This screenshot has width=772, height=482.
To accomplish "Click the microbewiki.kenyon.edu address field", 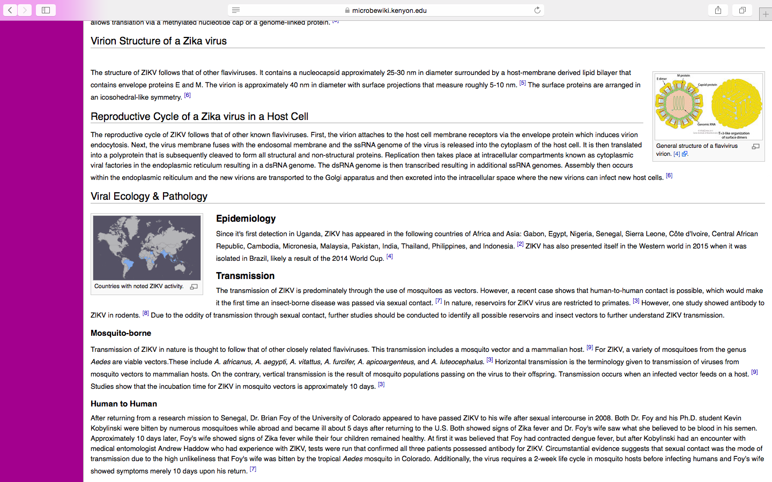I will pyautogui.click(x=386, y=10).
